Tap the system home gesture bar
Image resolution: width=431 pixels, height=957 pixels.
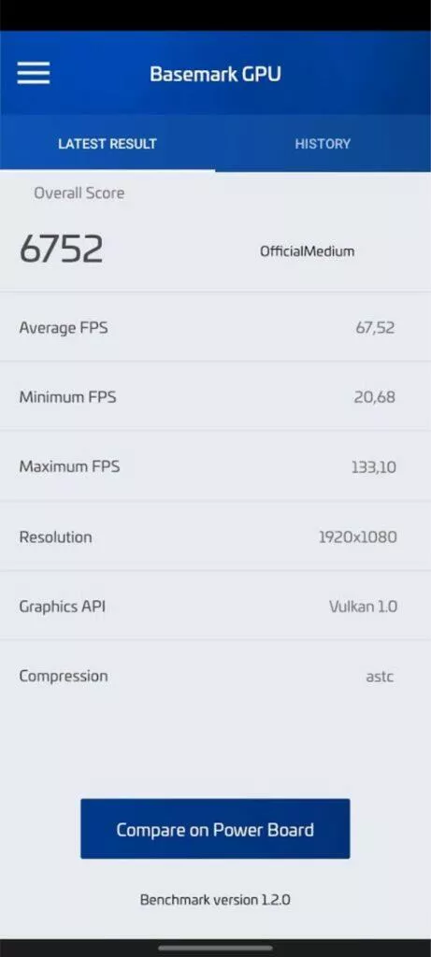[x=215, y=948]
